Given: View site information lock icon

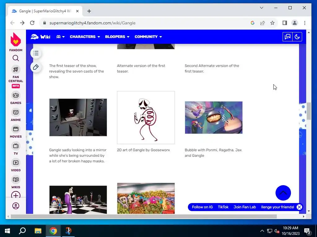Looking at the screenshot, I should point(45,23).
